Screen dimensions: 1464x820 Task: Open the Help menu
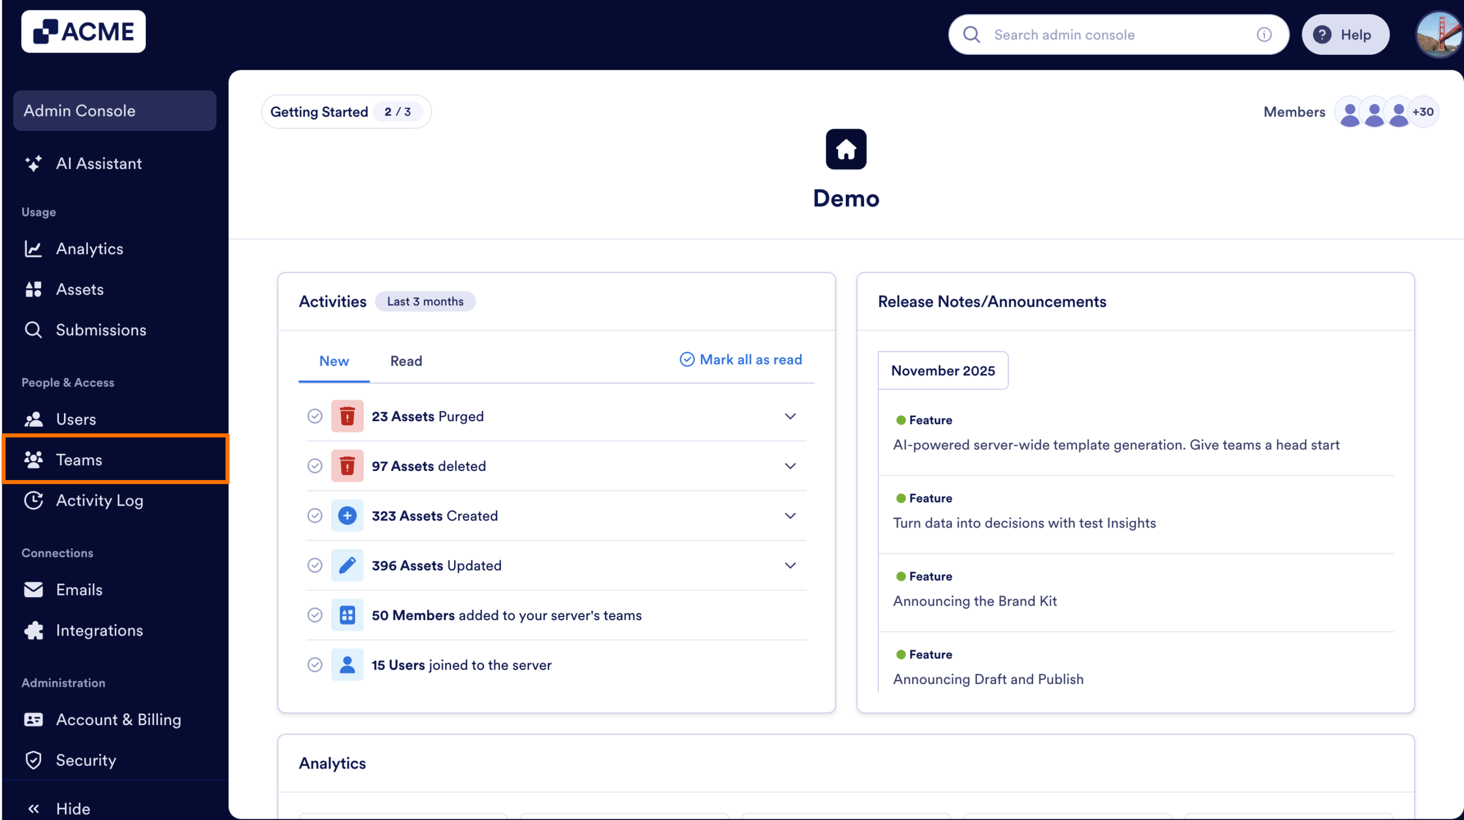(1345, 34)
